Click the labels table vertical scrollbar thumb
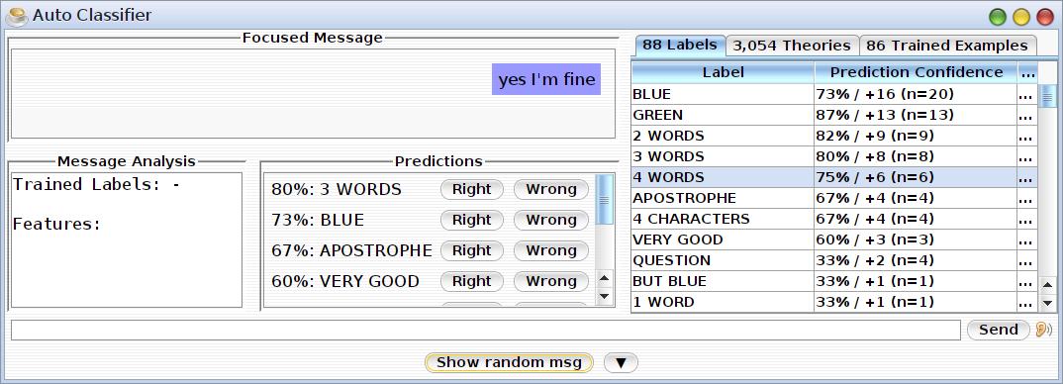The image size is (1063, 384). pyautogui.click(x=1048, y=96)
